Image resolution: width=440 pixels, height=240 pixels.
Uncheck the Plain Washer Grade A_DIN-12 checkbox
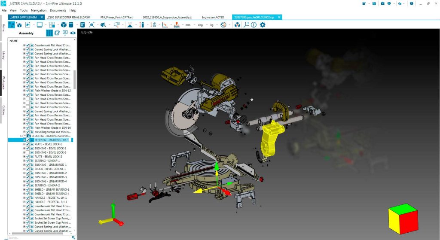[x=28, y=91]
